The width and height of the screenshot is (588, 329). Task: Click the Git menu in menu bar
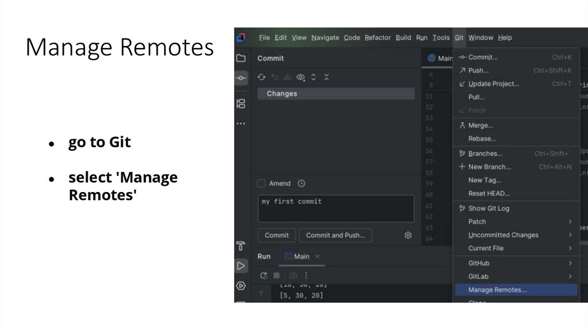click(459, 37)
